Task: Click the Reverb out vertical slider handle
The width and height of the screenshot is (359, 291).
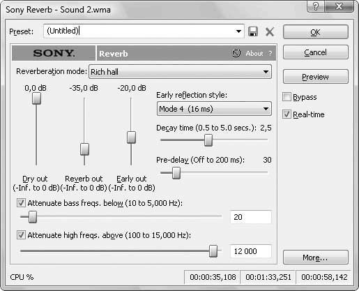Action: 84,149
